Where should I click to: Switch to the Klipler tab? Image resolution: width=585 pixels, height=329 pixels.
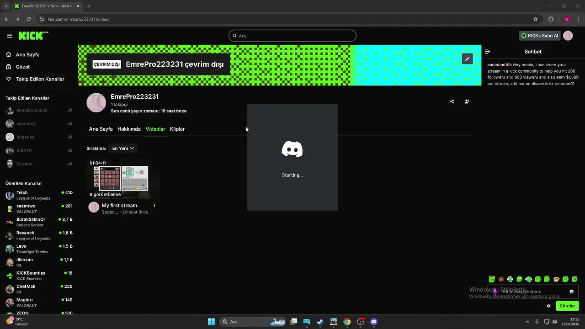[x=177, y=129]
